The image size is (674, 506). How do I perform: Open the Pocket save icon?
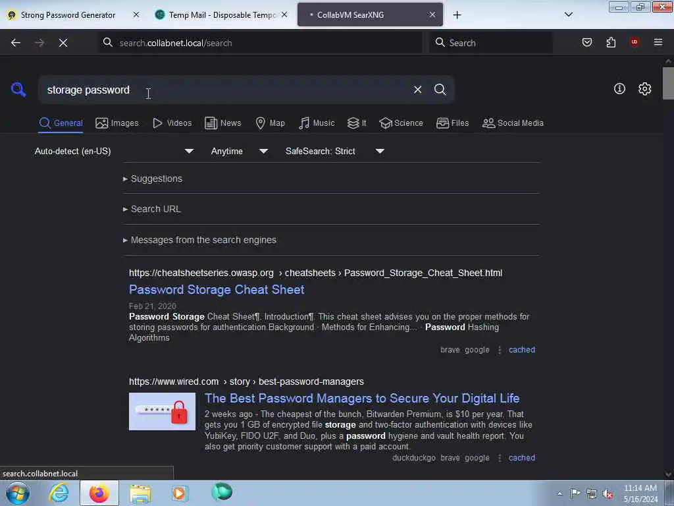(x=586, y=42)
